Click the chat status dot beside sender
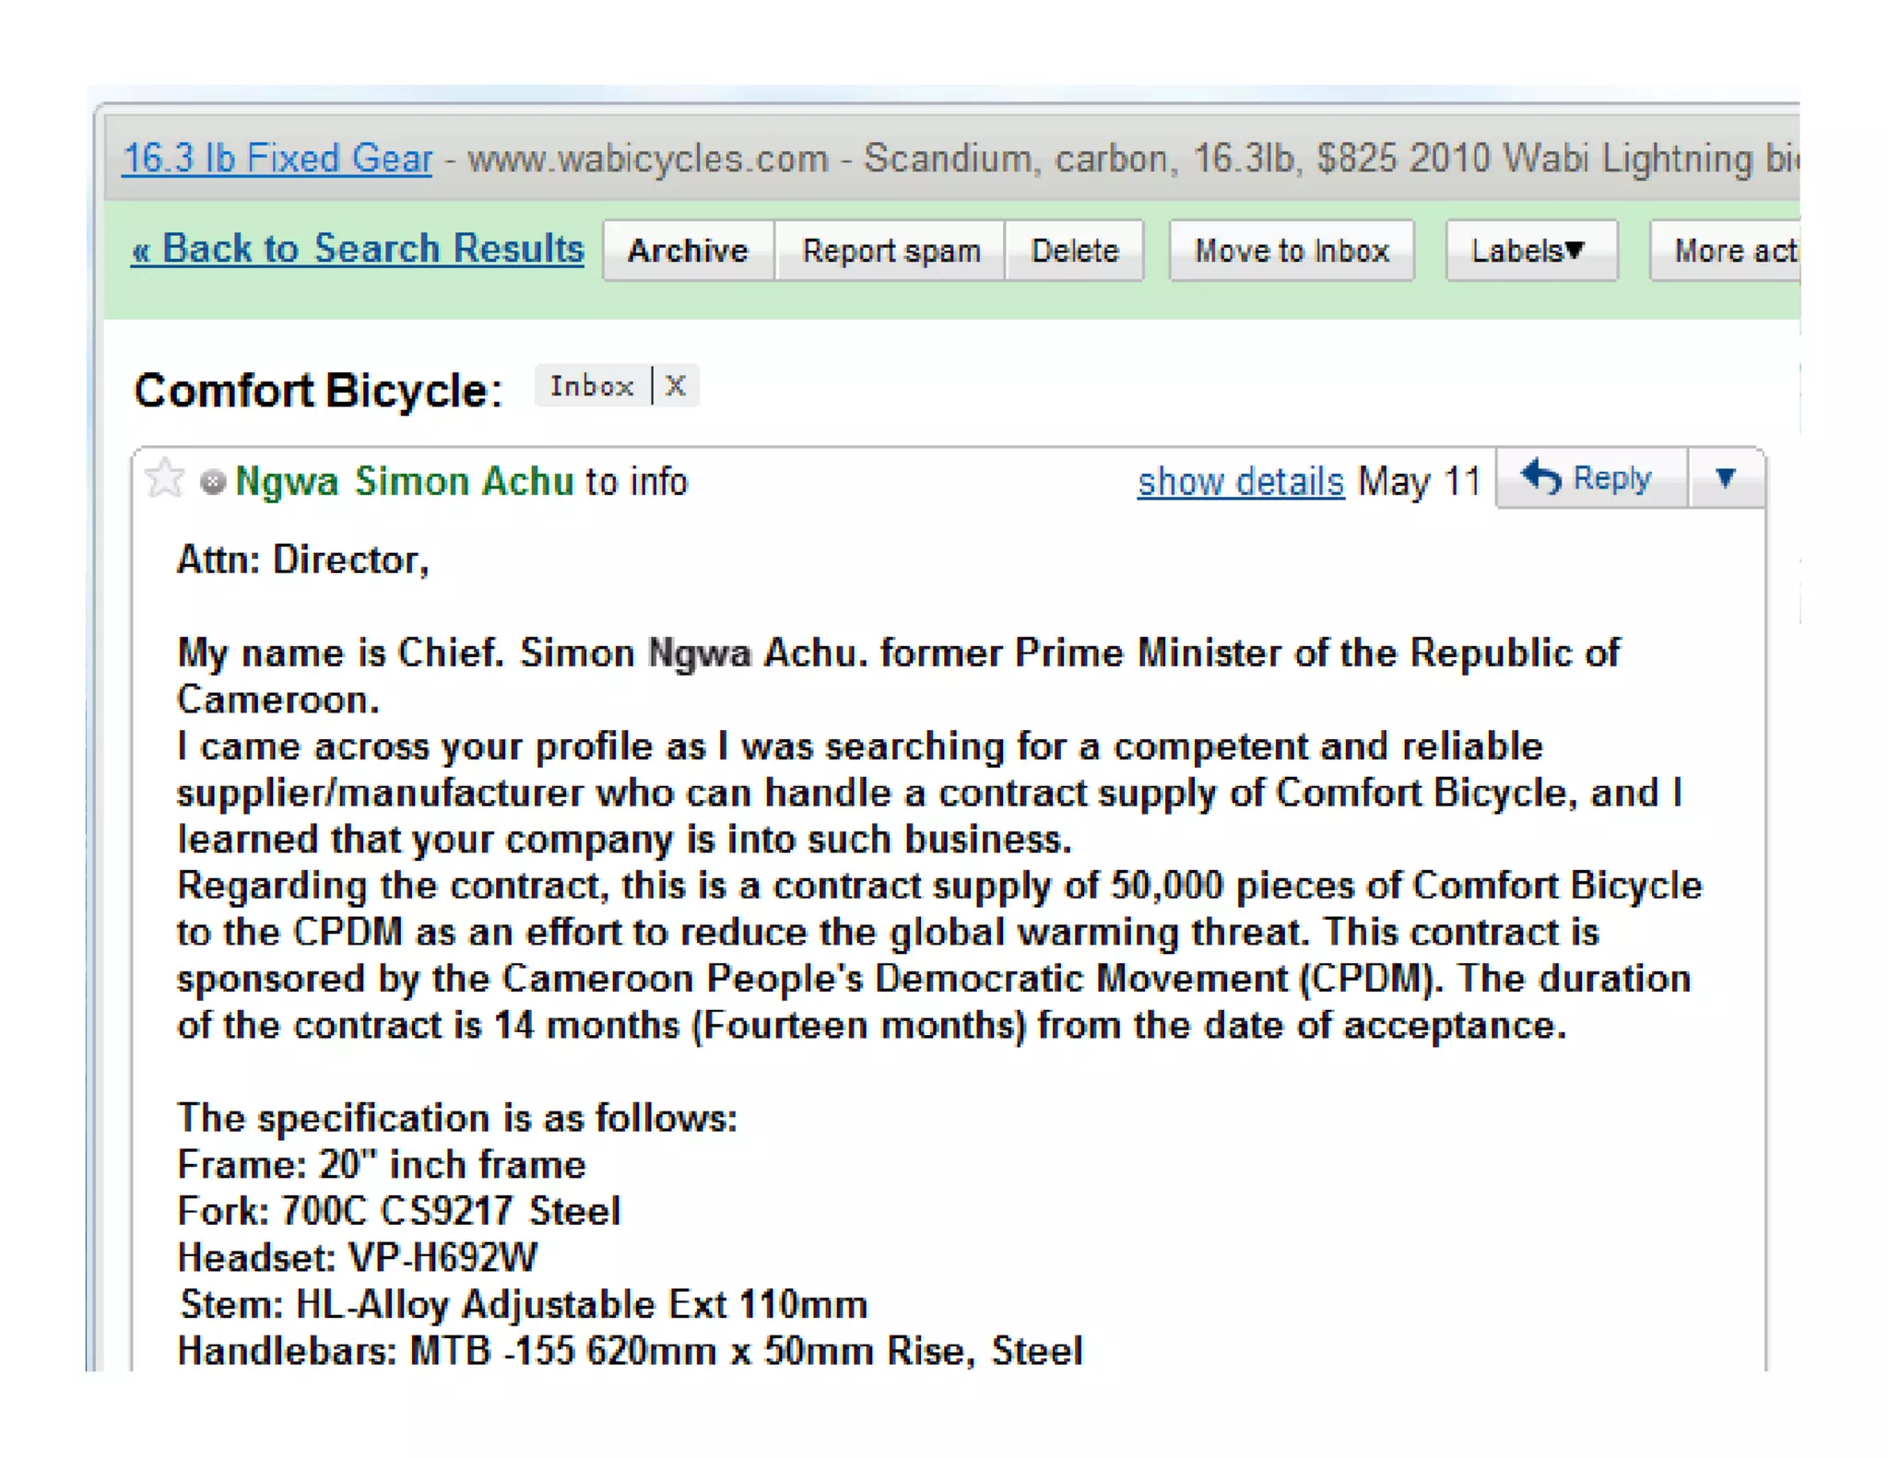 213,482
